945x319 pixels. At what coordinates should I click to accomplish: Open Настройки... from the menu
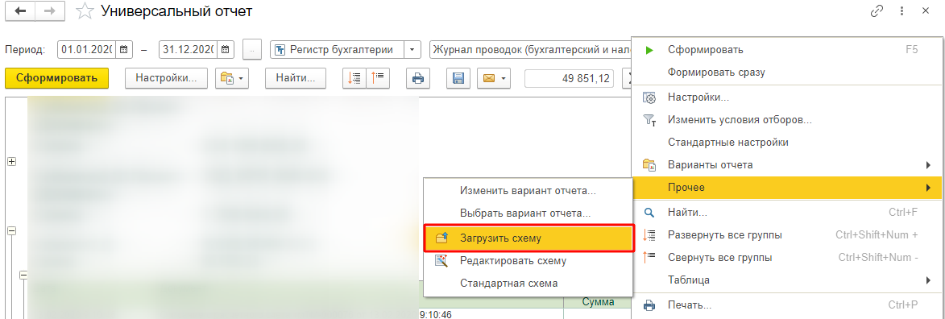coord(786,97)
